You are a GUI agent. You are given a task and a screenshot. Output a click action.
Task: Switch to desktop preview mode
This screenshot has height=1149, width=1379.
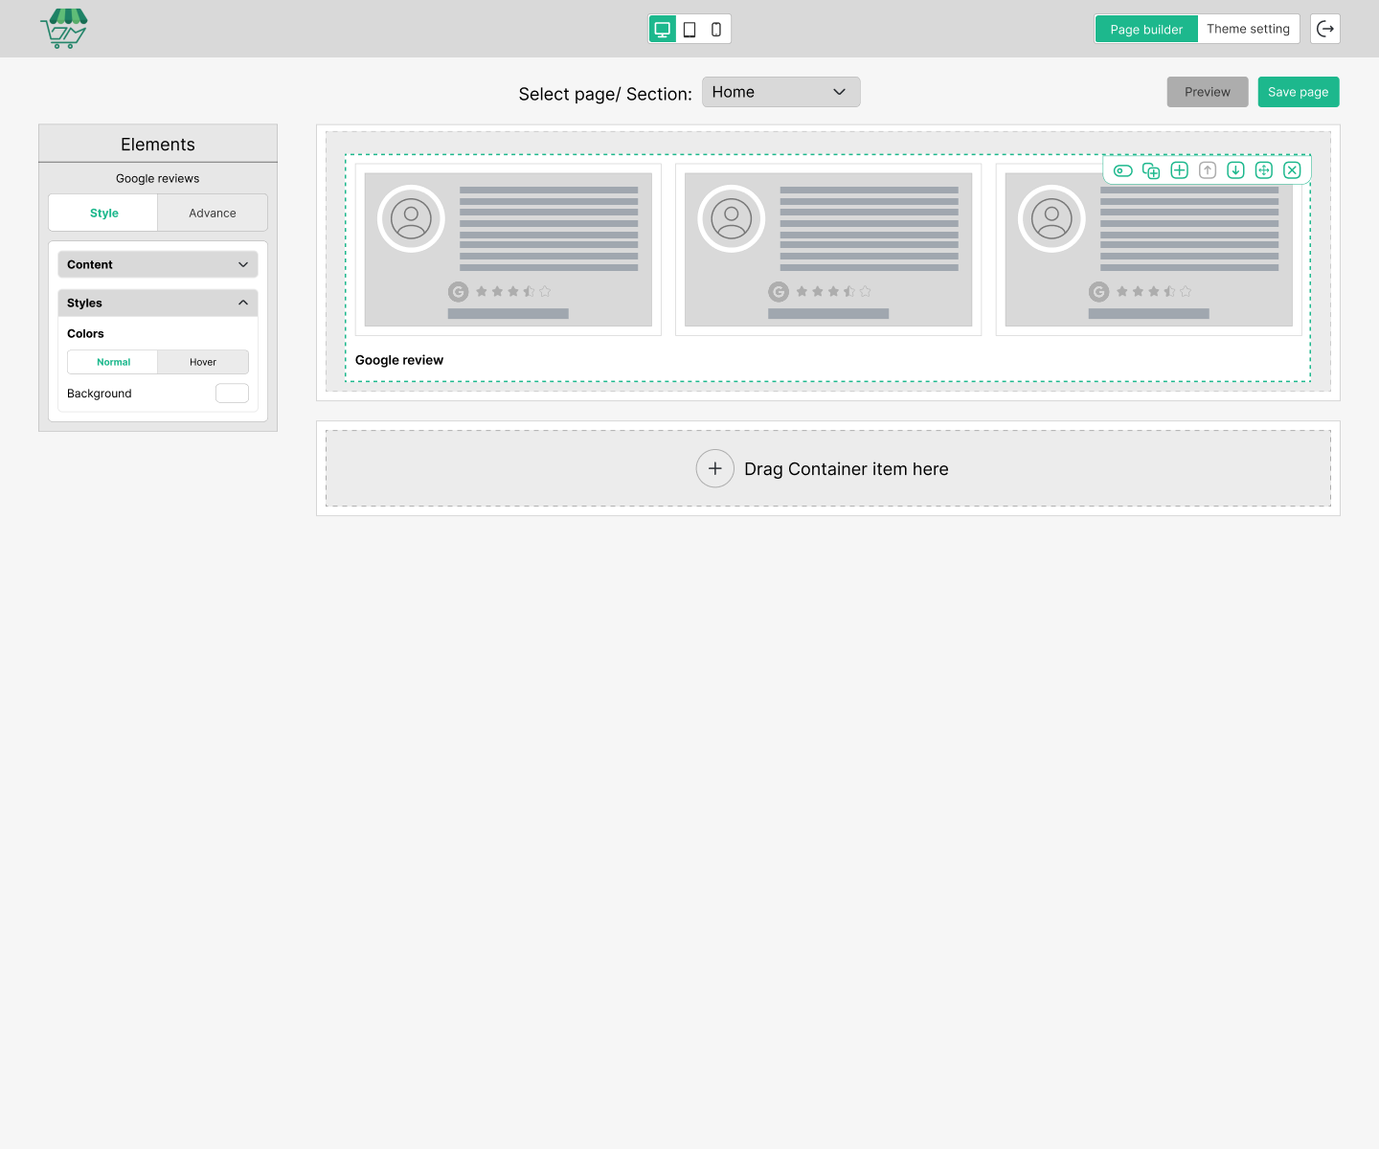coord(662,29)
